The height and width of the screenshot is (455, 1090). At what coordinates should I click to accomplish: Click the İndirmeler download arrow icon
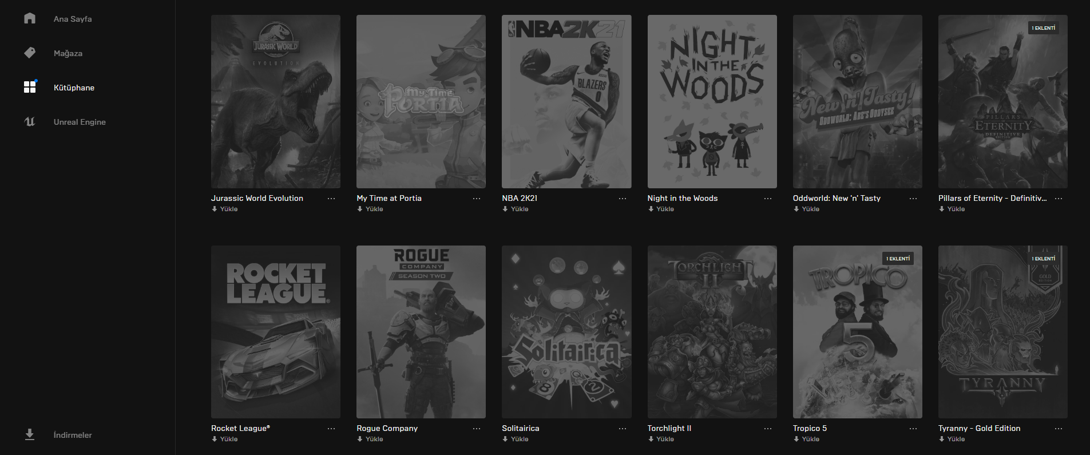pos(30,434)
